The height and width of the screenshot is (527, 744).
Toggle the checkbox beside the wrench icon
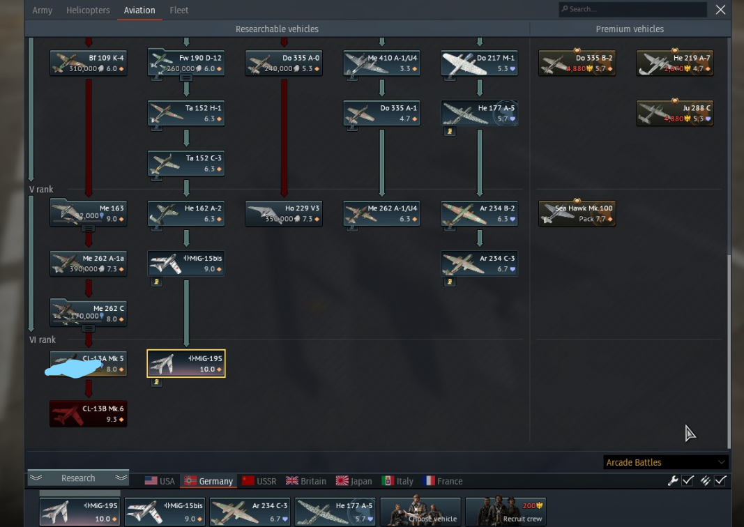tap(688, 480)
